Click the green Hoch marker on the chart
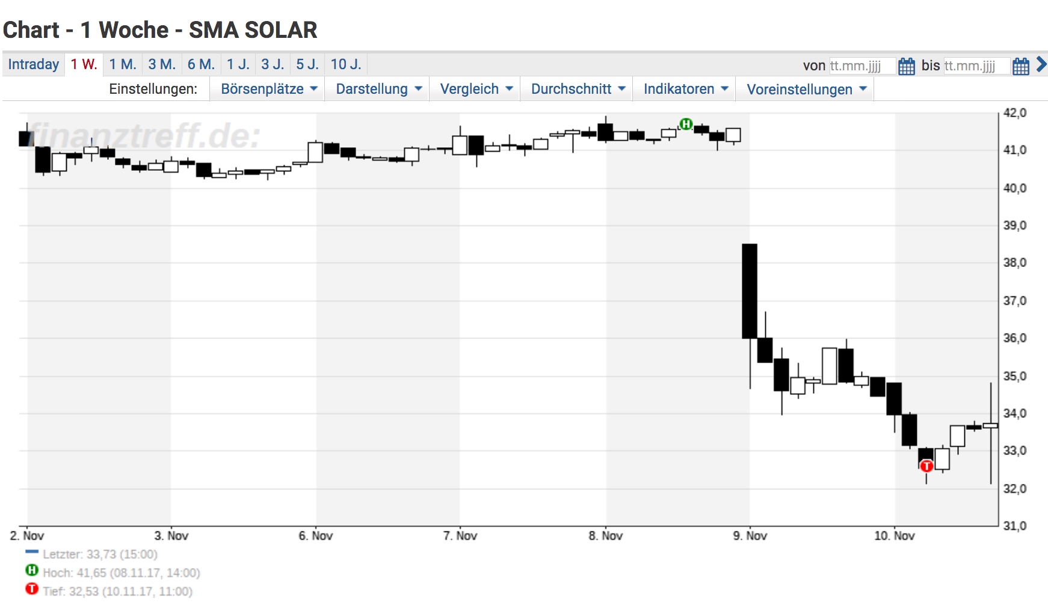 685,123
